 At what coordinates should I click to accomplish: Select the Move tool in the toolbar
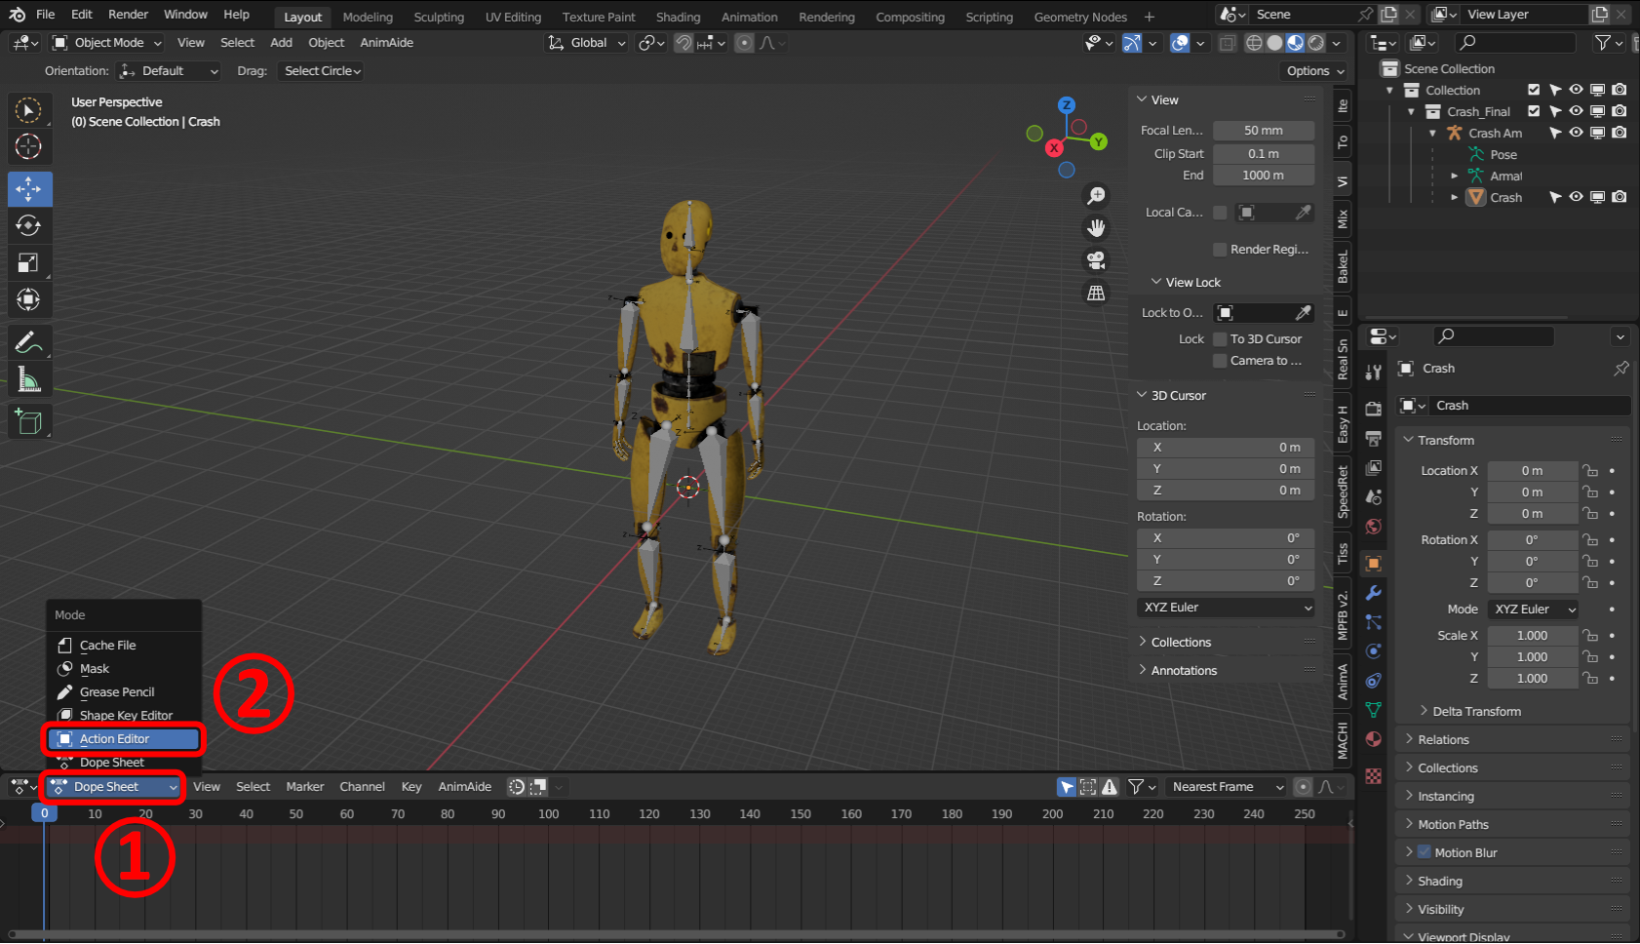(x=29, y=188)
